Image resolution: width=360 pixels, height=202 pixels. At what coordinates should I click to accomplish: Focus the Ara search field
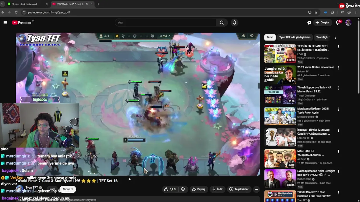[x=165, y=22]
